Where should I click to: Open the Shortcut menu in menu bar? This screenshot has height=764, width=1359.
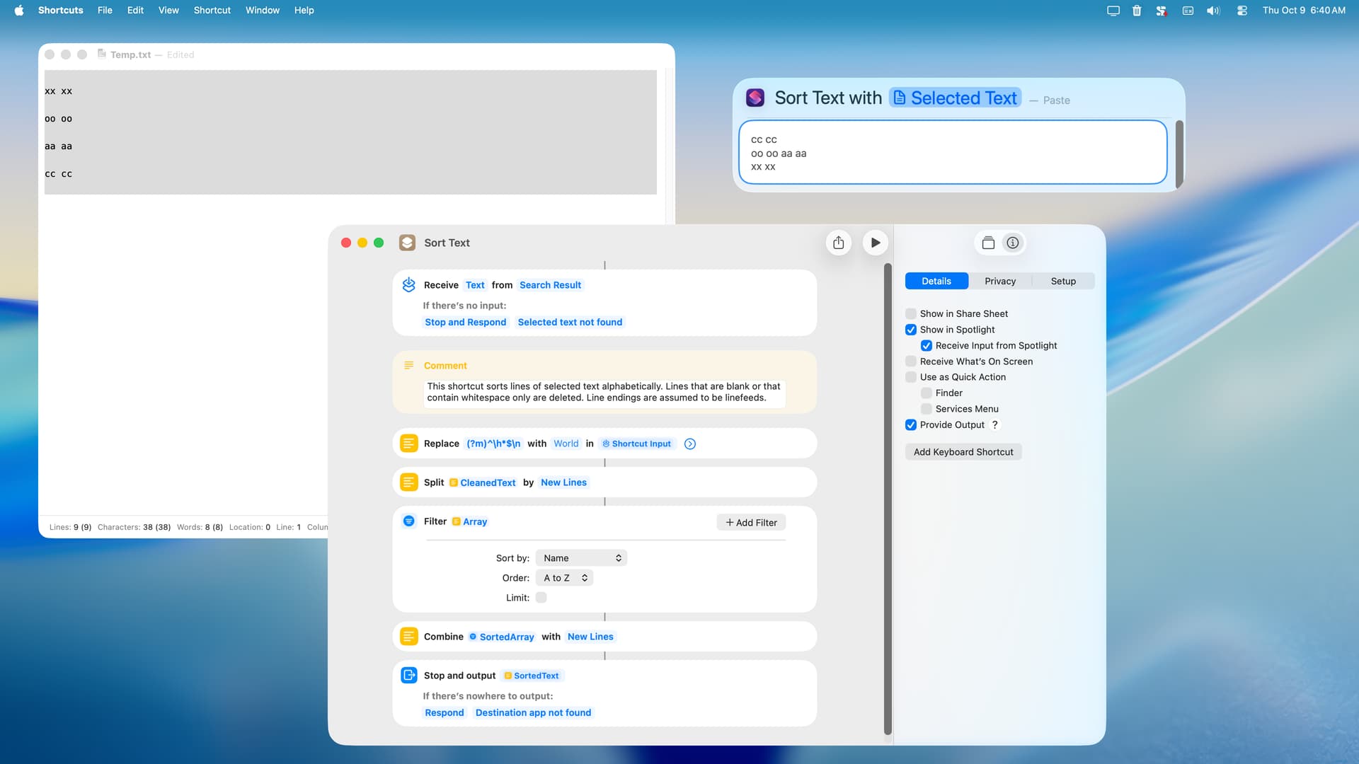pos(212,11)
